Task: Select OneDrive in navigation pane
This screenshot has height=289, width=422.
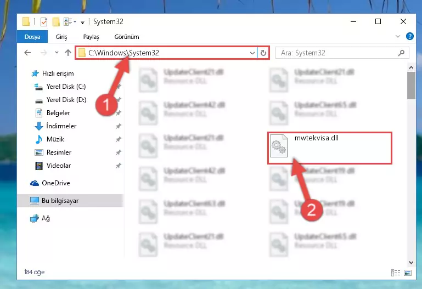Action: click(56, 183)
